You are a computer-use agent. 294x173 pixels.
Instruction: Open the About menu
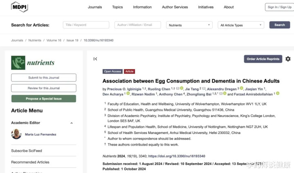point(229,7)
